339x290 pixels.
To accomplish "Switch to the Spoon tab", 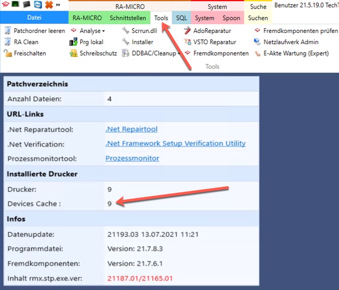I will click(x=231, y=18).
